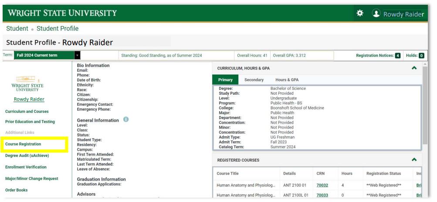
Task: Click the Registration Notices count badge
Action: pos(398,56)
